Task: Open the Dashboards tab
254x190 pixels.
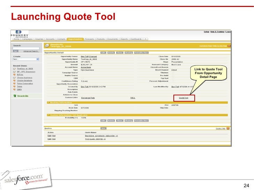Action: 136,39
